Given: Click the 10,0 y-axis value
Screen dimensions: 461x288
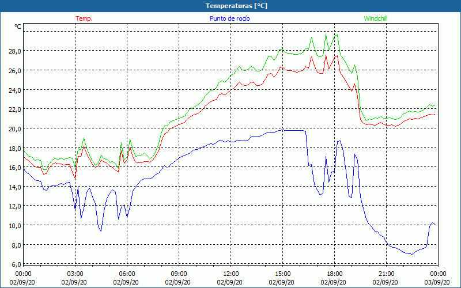Looking at the screenshot, I should point(14,226).
